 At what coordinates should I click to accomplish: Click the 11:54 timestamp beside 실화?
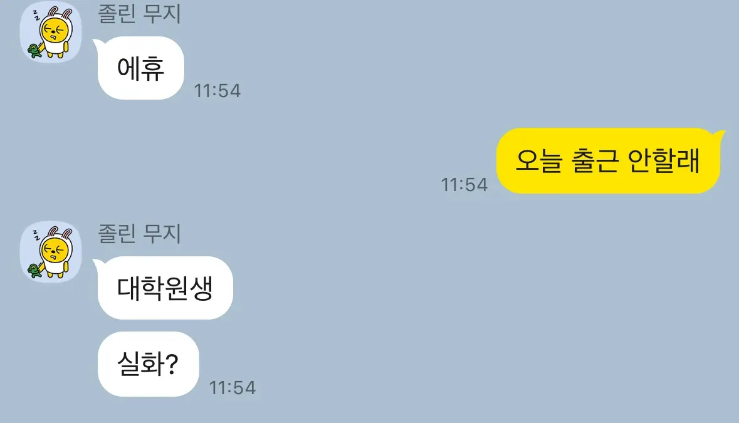coord(233,388)
